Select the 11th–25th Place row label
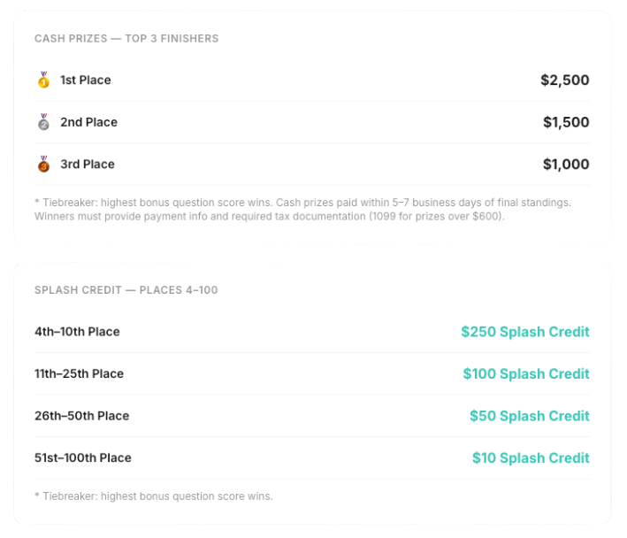The height and width of the screenshot is (538, 627). pos(80,373)
